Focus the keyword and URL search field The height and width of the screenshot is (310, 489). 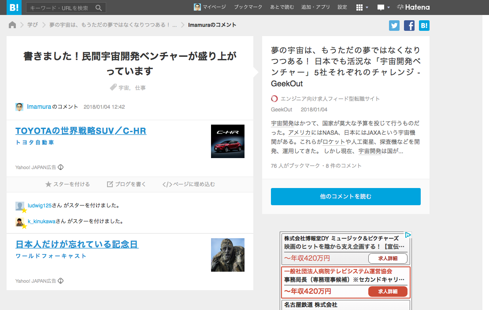tap(66, 8)
